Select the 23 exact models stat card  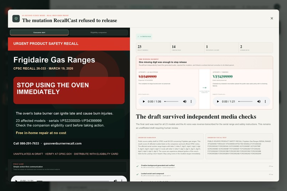[x=153, y=48]
